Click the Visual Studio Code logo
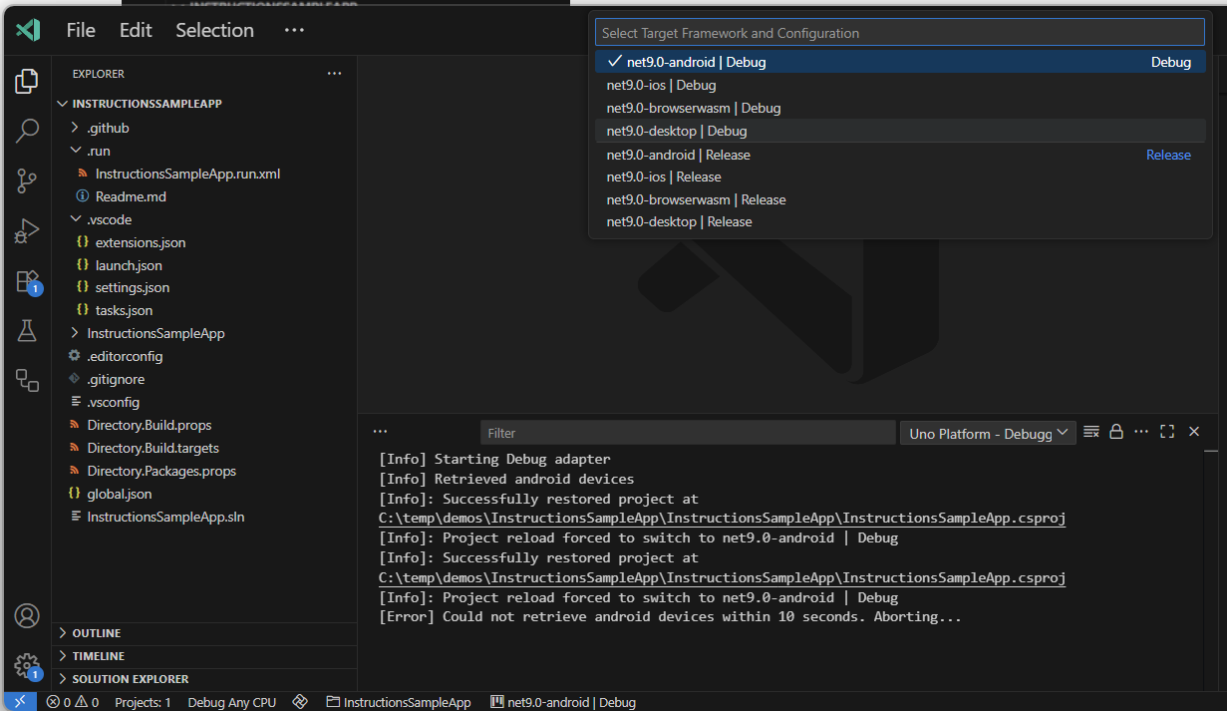Image resolution: width=1227 pixels, height=711 pixels. (x=28, y=30)
